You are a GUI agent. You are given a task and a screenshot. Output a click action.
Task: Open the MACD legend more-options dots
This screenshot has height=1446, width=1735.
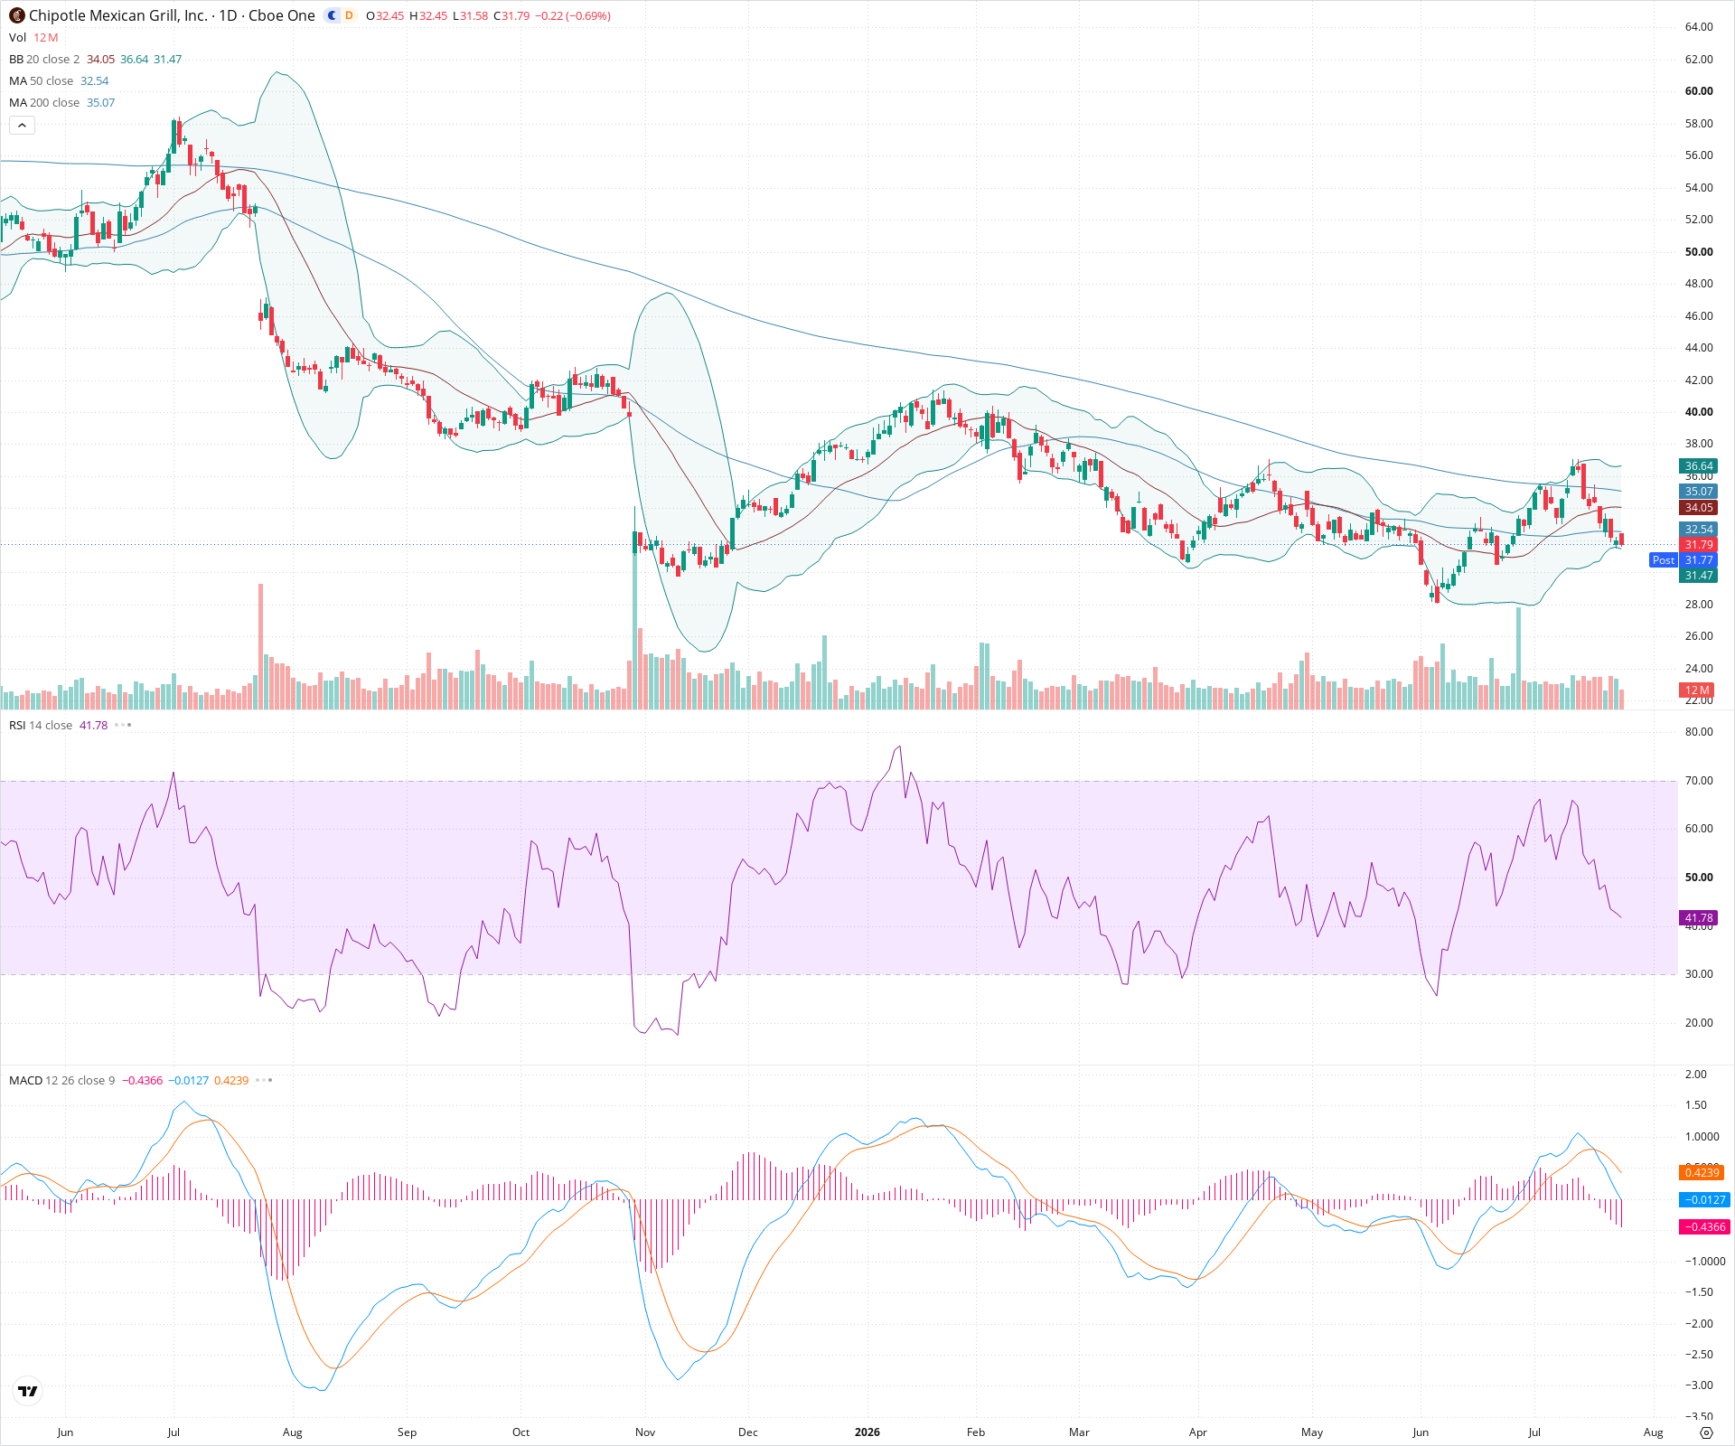(x=264, y=1080)
